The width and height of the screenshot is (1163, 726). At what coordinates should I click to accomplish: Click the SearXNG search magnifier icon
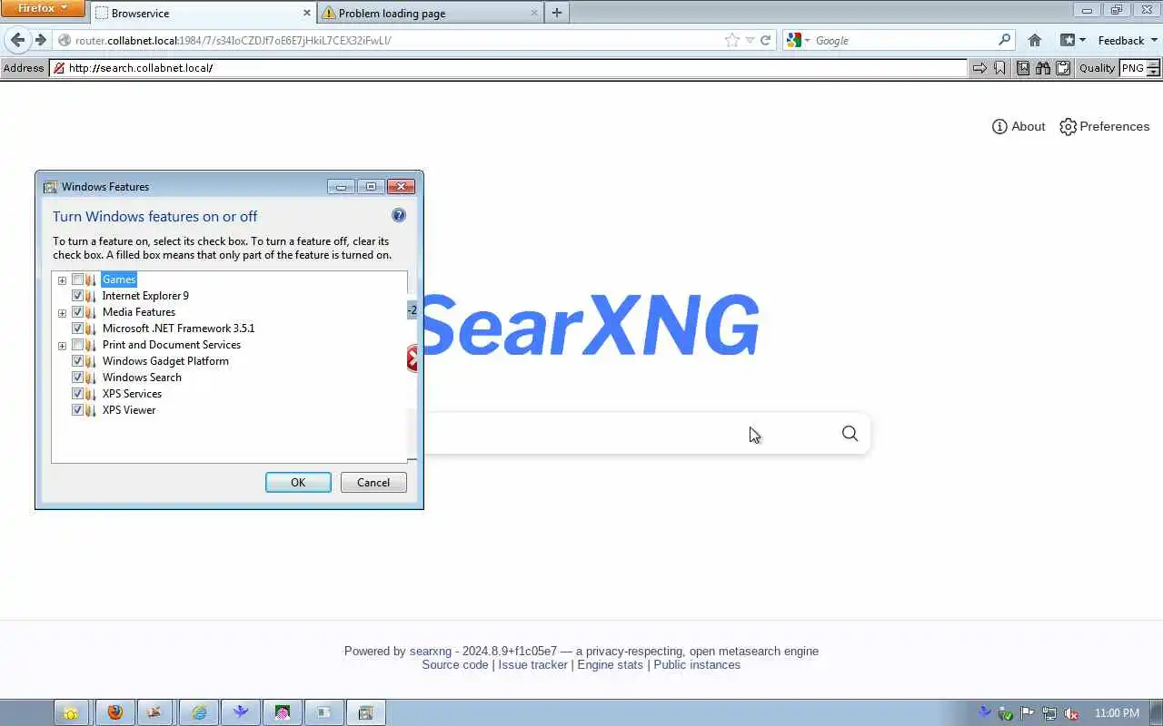(x=850, y=434)
